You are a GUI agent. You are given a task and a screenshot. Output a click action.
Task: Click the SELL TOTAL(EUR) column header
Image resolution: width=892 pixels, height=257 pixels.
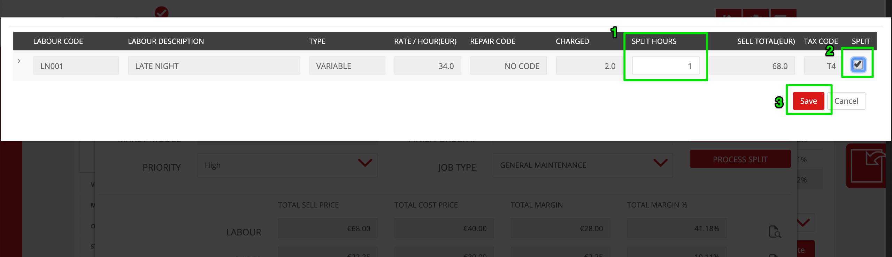tap(766, 41)
